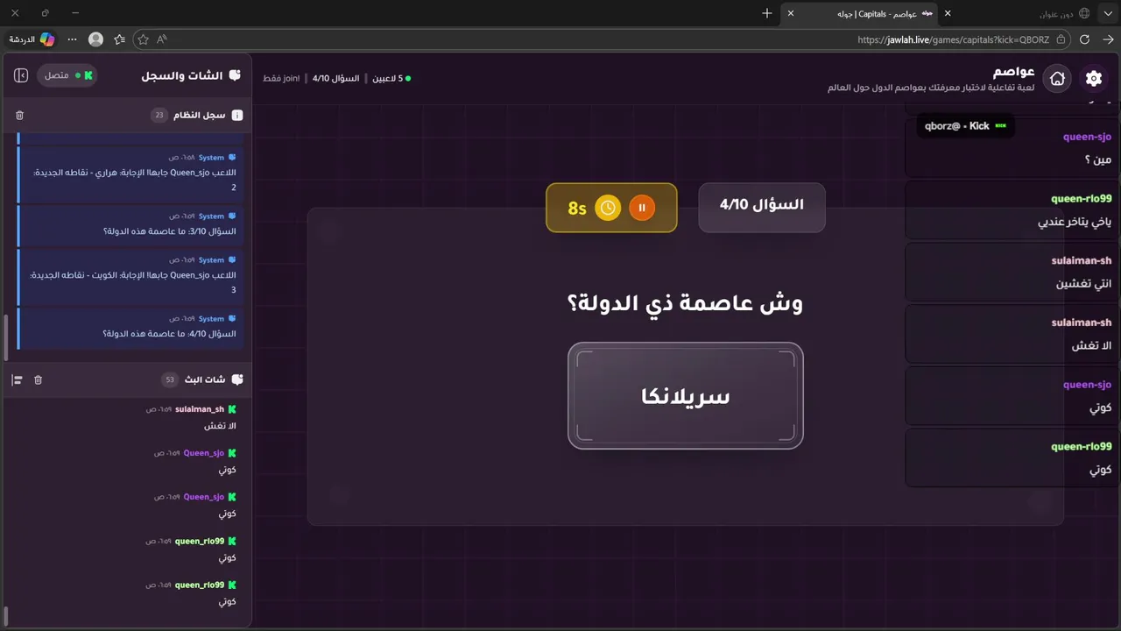Click the متصل Kick connection status pill
The height and width of the screenshot is (631, 1121).
point(67,75)
